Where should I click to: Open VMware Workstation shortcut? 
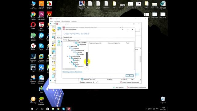point(41,58)
